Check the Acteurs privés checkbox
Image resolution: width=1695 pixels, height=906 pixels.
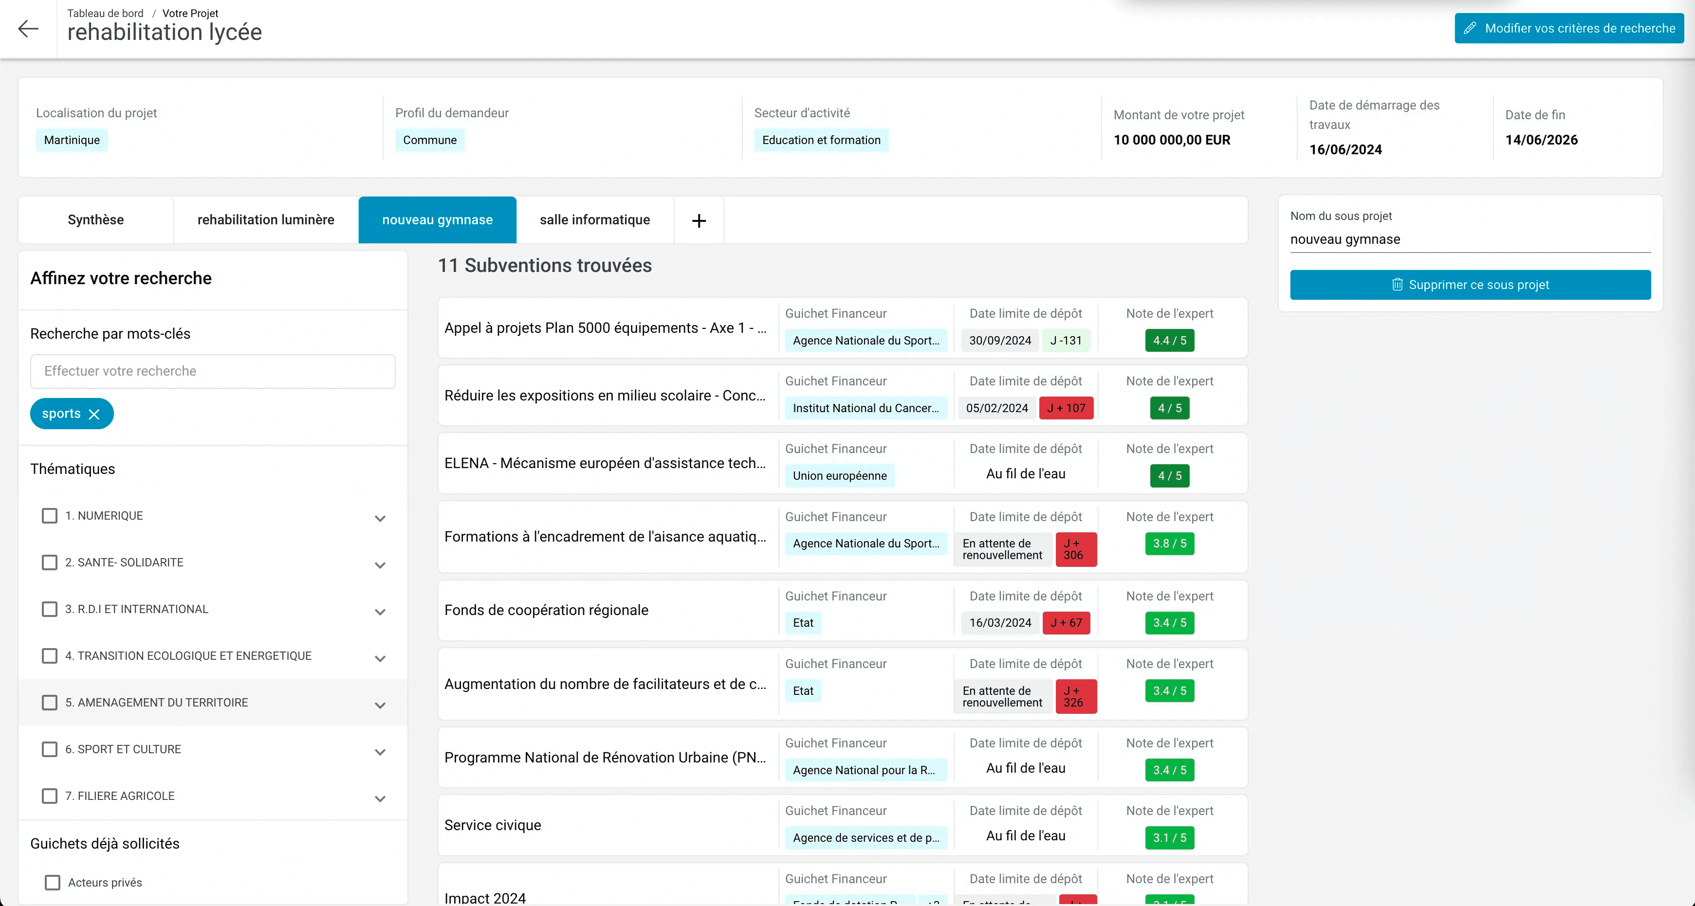(x=52, y=882)
